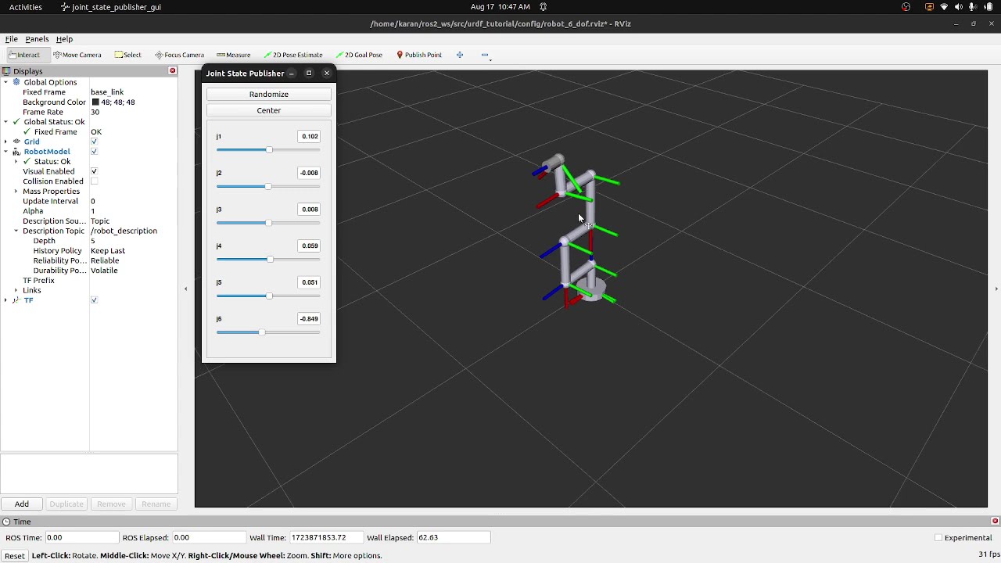Click the j2 value input field

point(309,173)
